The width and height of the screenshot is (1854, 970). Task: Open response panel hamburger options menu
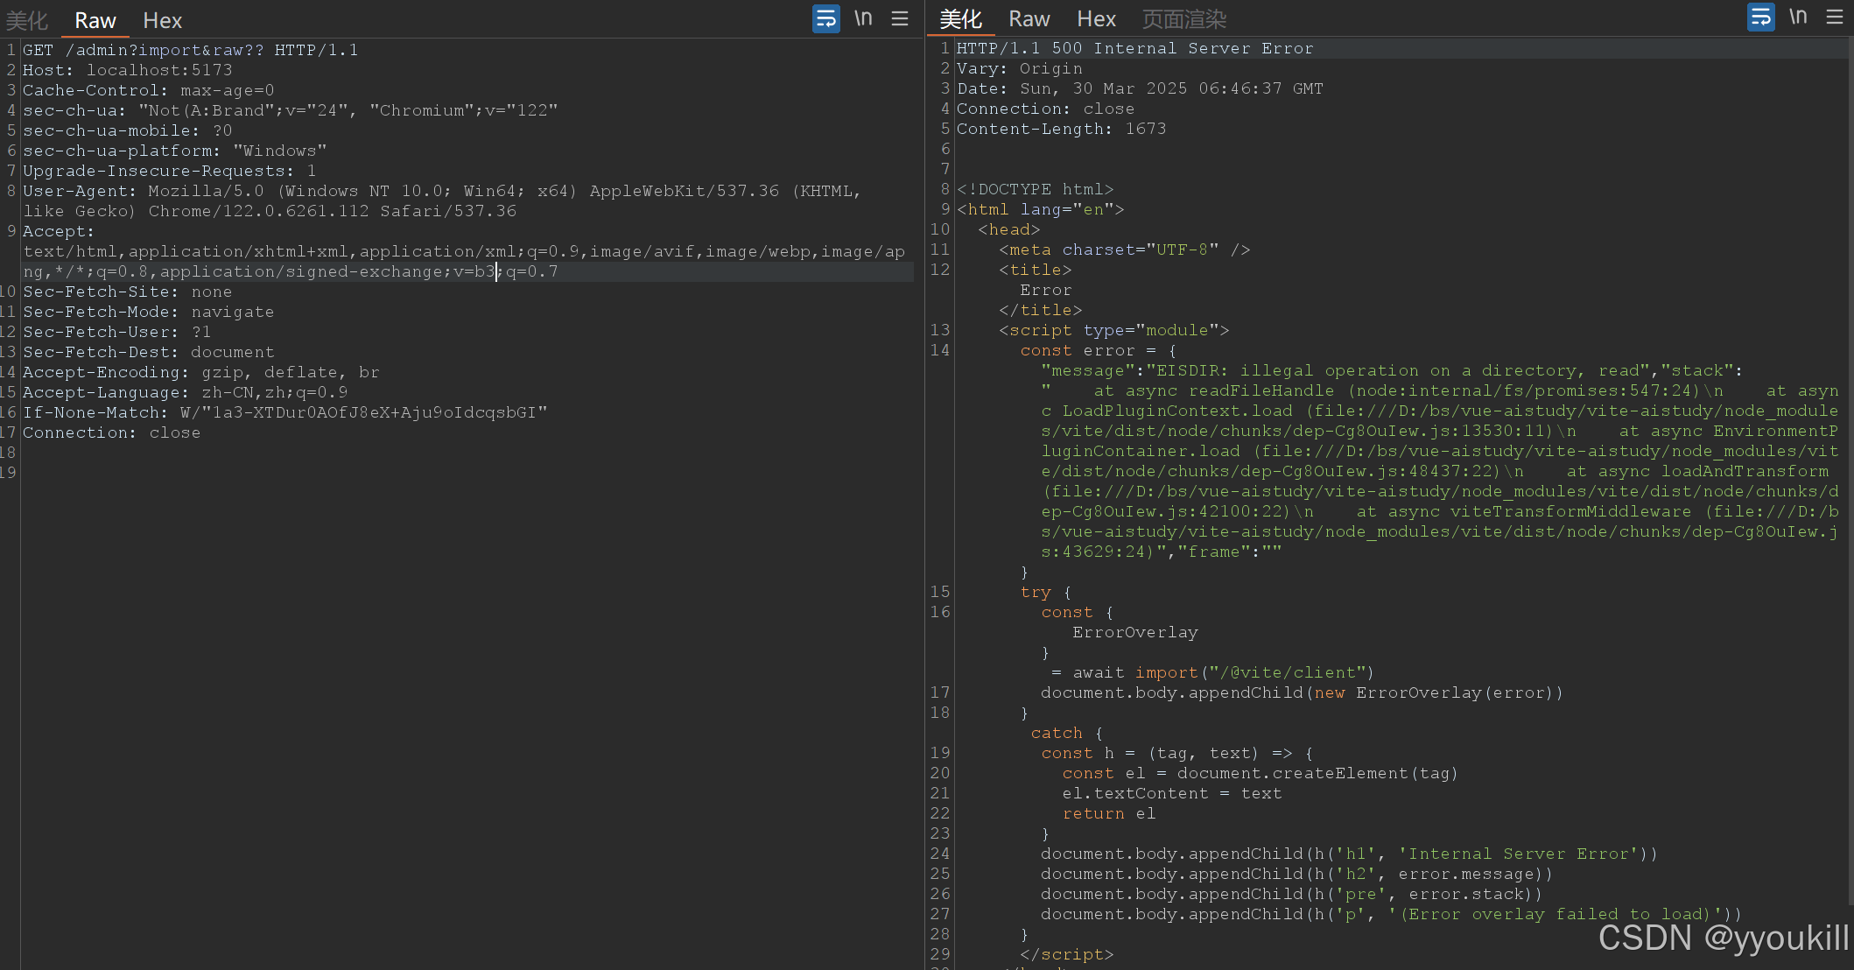1835,17
